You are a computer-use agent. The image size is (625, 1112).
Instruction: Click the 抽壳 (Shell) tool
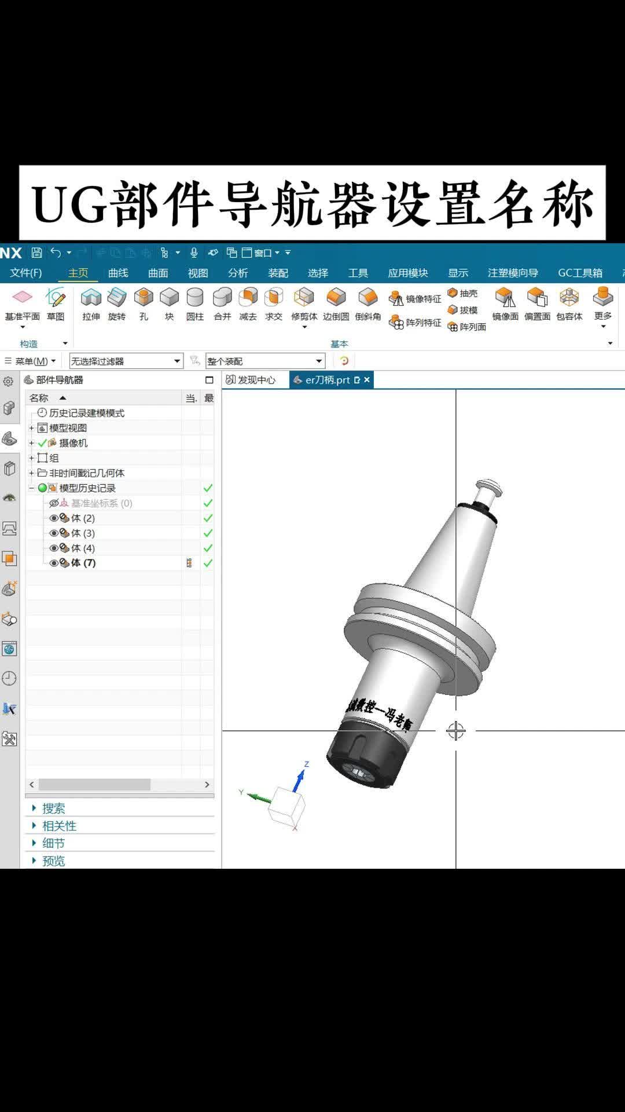[462, 294]
